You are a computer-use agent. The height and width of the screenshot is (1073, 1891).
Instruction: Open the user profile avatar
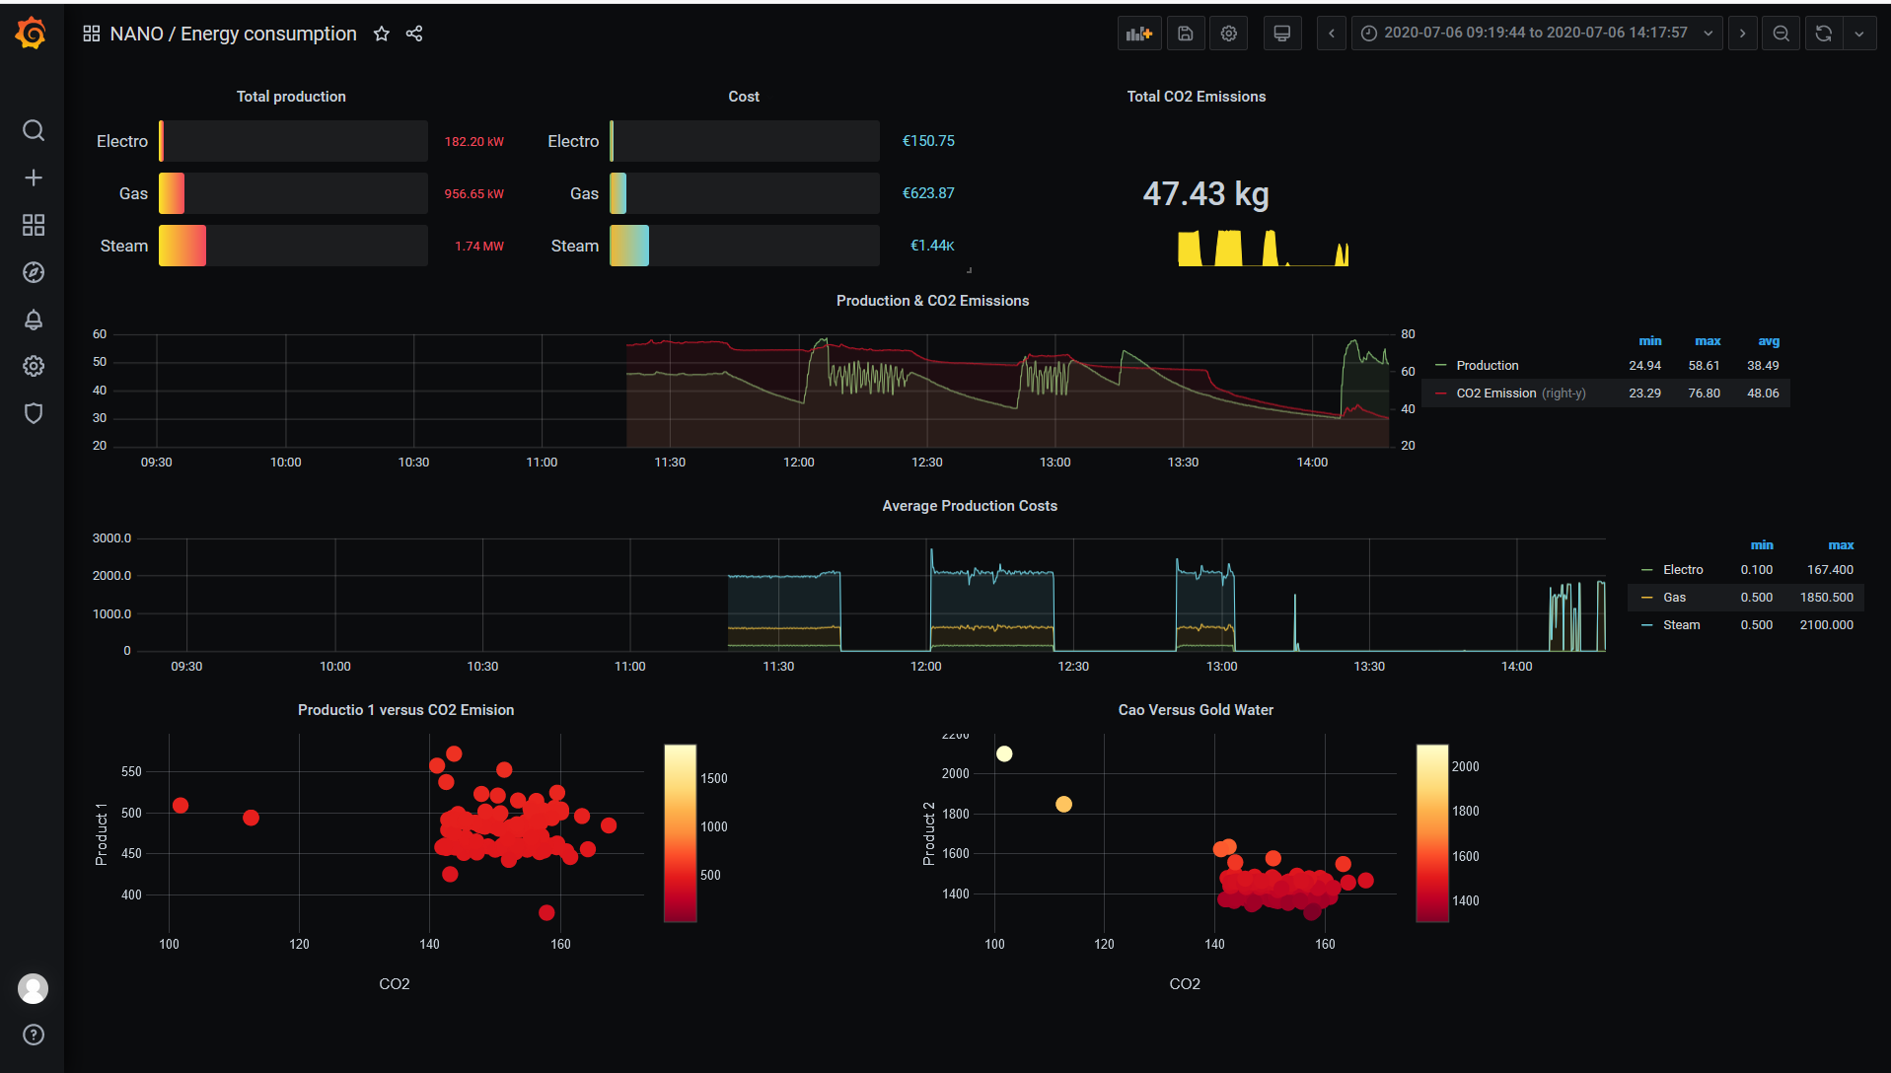point(34,988)
